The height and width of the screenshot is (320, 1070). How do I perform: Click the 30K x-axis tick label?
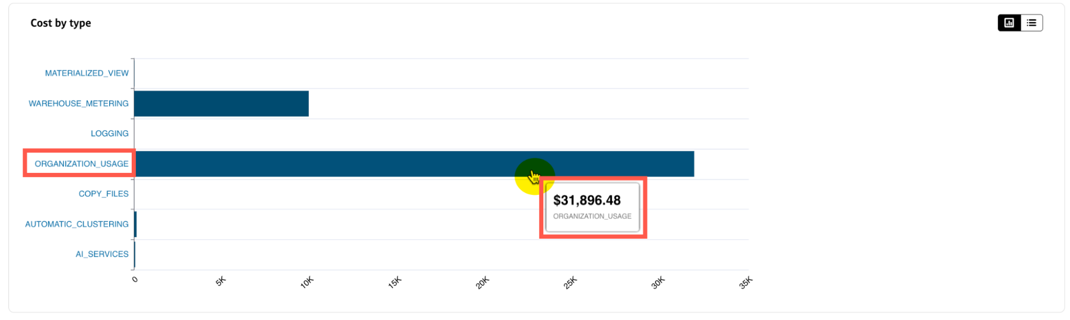coord(657,283)
